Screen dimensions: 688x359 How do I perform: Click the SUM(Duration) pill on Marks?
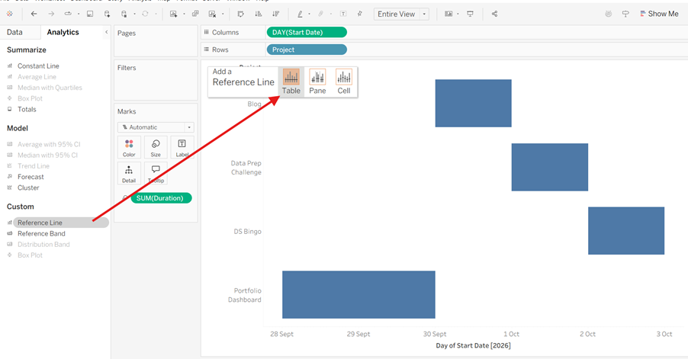[x=161, y=198]
